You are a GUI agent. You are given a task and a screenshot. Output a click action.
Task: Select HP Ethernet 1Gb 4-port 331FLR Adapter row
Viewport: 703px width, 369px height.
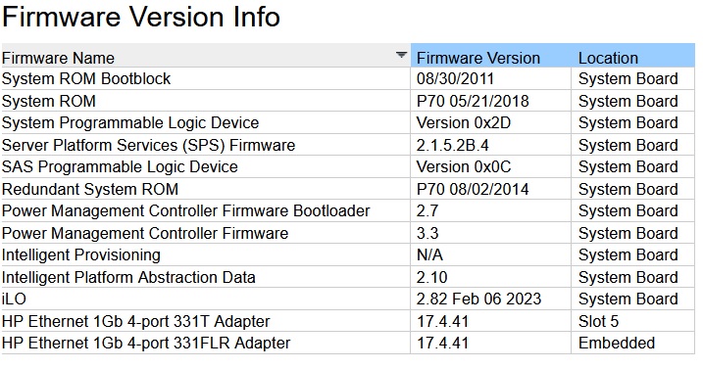(x=348, y=343)
